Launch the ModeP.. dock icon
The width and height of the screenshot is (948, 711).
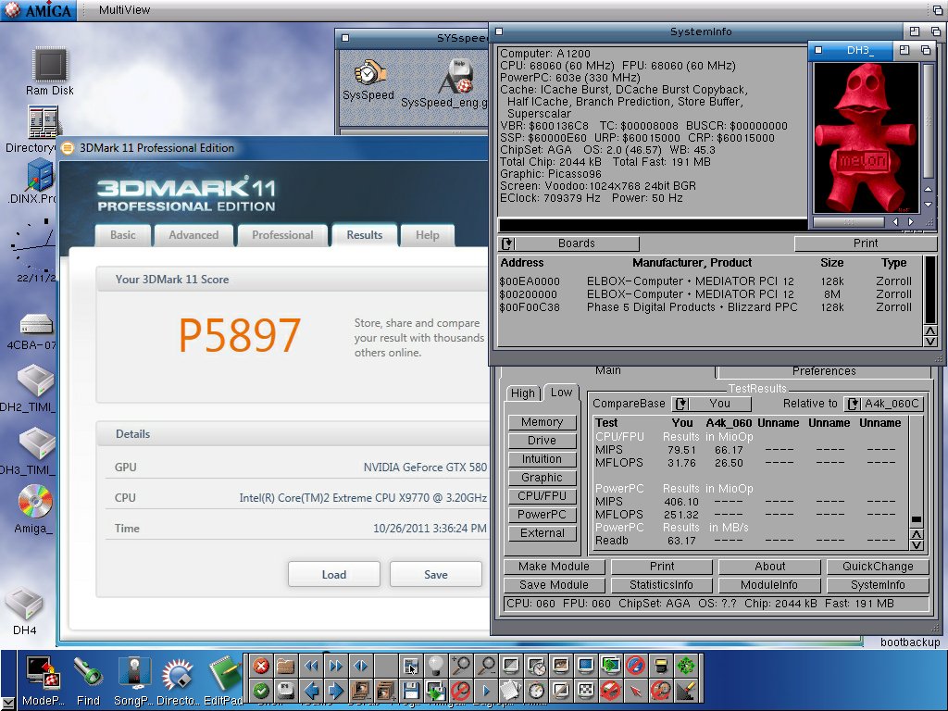(43, 680)
